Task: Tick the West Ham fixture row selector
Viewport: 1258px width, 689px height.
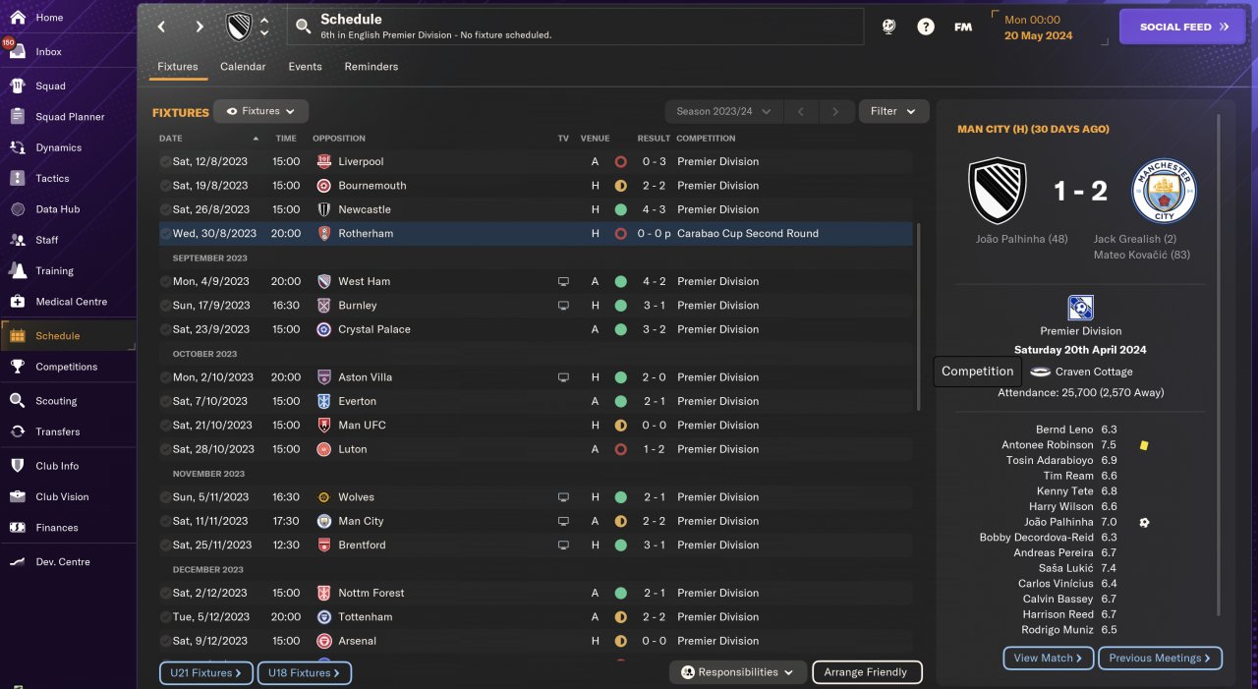Action: [165, 281]
